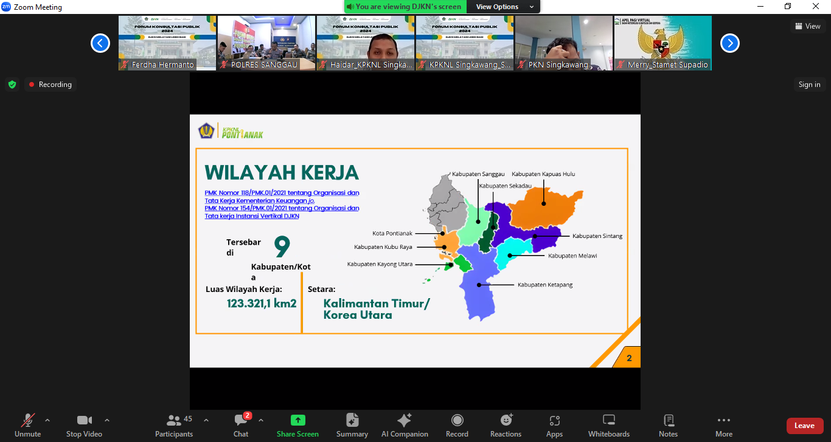Open the Reactions picker
Image resolution: width=831 pixels, height=442 pixels.
click(506, 425)
